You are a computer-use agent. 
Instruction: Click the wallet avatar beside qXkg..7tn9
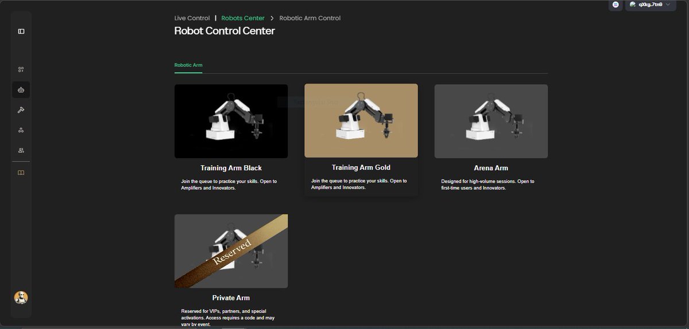pyautogui.click(x=633, y=5)
